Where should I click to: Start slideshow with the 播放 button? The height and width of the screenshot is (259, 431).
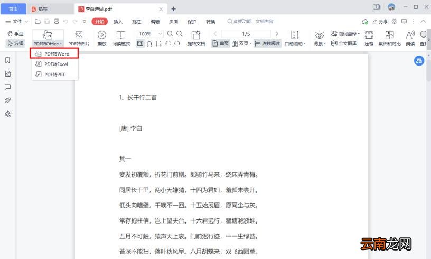tap(102, 38)
